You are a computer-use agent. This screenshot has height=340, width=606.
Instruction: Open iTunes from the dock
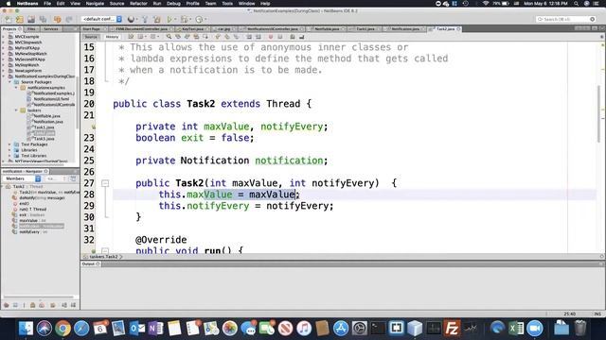click(304, 329)
